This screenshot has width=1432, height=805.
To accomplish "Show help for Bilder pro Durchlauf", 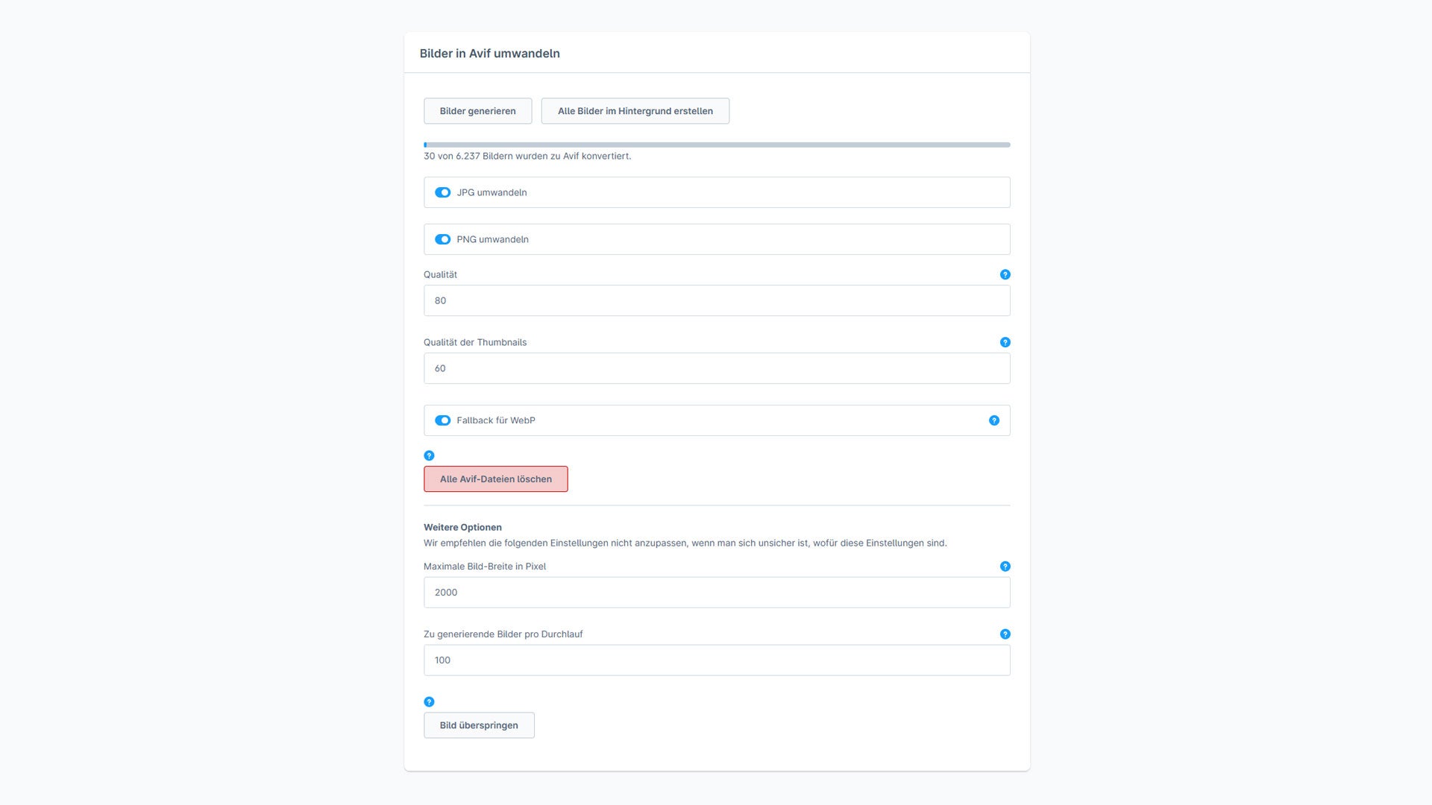I will pos(1005,634).
